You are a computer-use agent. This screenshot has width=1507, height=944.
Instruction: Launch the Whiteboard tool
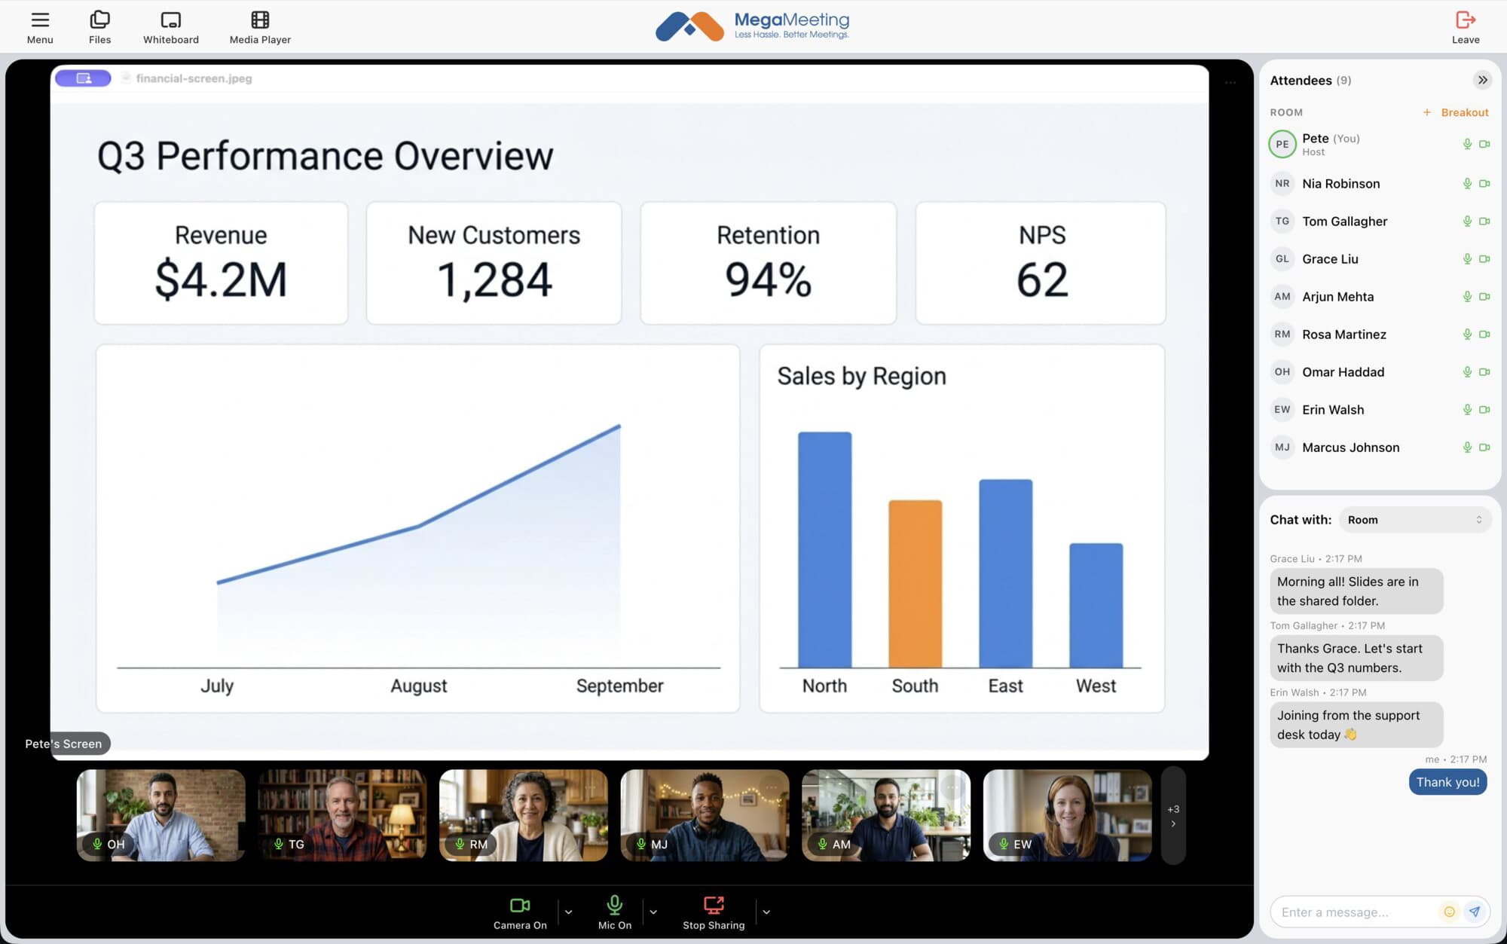click(x=171, y=27)
